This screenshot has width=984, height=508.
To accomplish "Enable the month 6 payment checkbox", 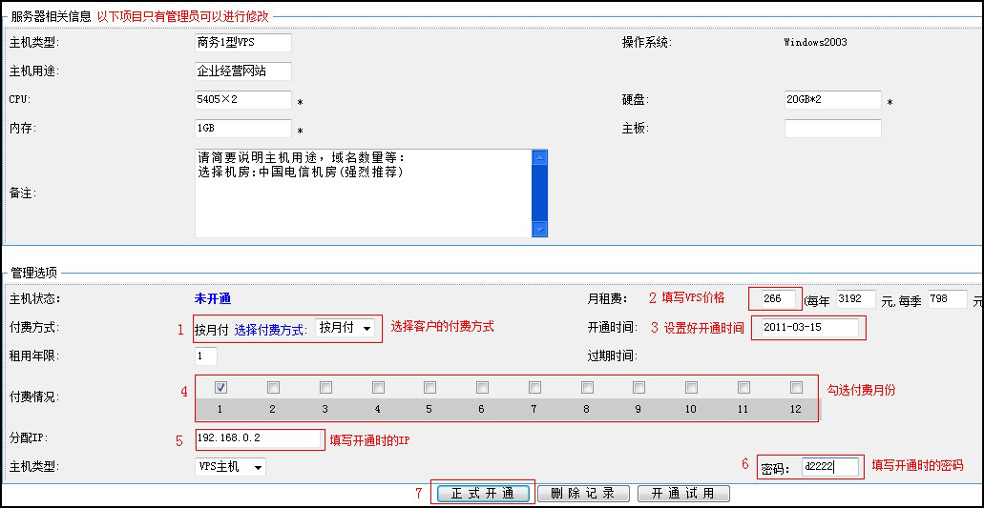I will [482, 388].
